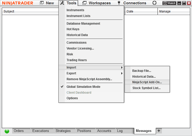Choose Historical Data in Tools menu

tap(77, 35)
